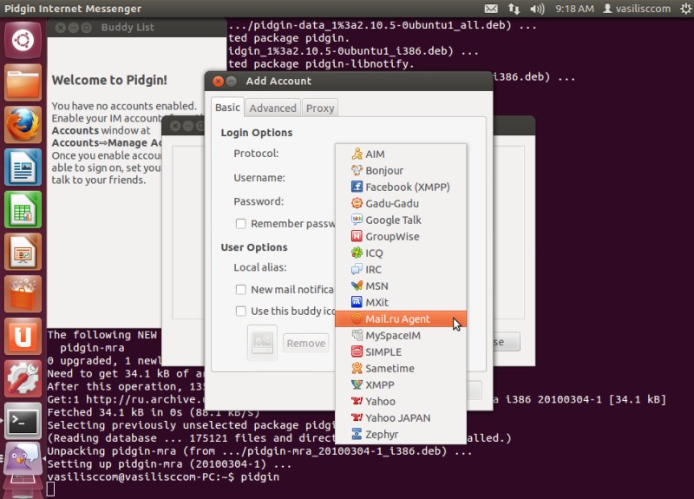694x499 pixels.
Task: Click the Remove buddy icon button
Action: pyautogui.click(x=306, y=343)
